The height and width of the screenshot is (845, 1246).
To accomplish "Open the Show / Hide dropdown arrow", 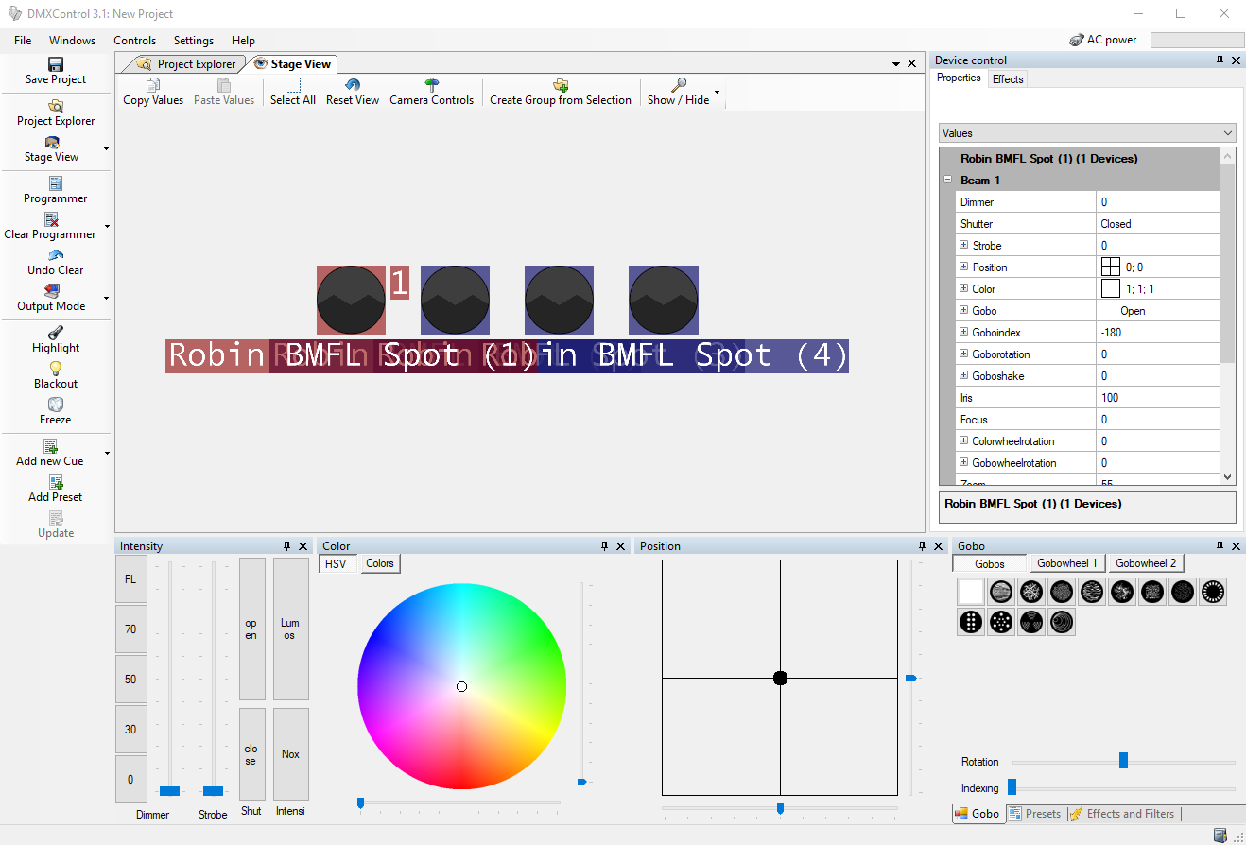I will click(717, 93).
